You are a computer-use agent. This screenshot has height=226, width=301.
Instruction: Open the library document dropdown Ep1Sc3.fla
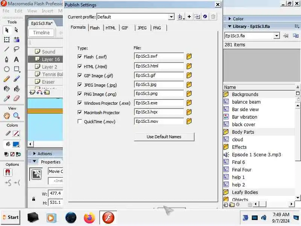point(277,36)
